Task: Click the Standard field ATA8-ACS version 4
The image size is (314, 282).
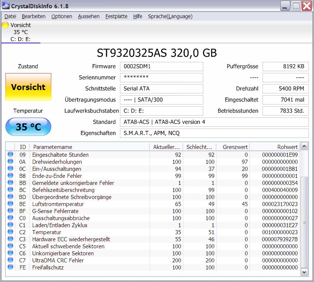Action: [x=214, y=122]
